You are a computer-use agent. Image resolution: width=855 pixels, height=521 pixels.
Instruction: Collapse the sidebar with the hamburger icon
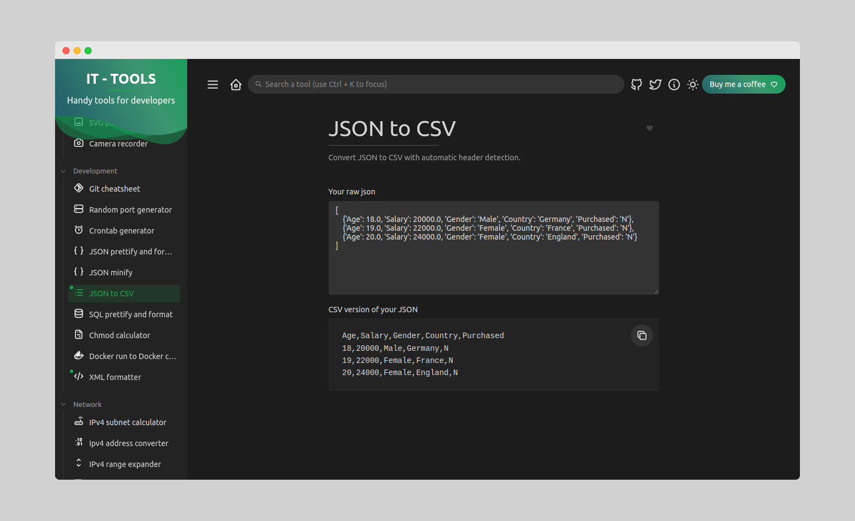pyautogui.click(x=213, y=84)
